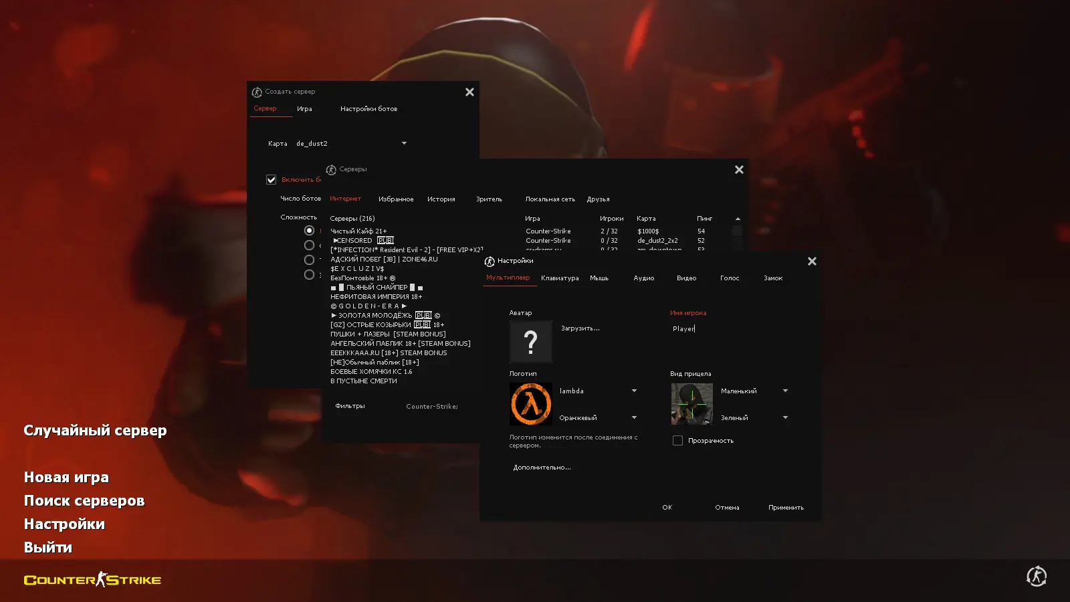Click the Counter-Strike logo at bottom left
1070x602 pixels.
pyautogui.click(x=92, y=579)
